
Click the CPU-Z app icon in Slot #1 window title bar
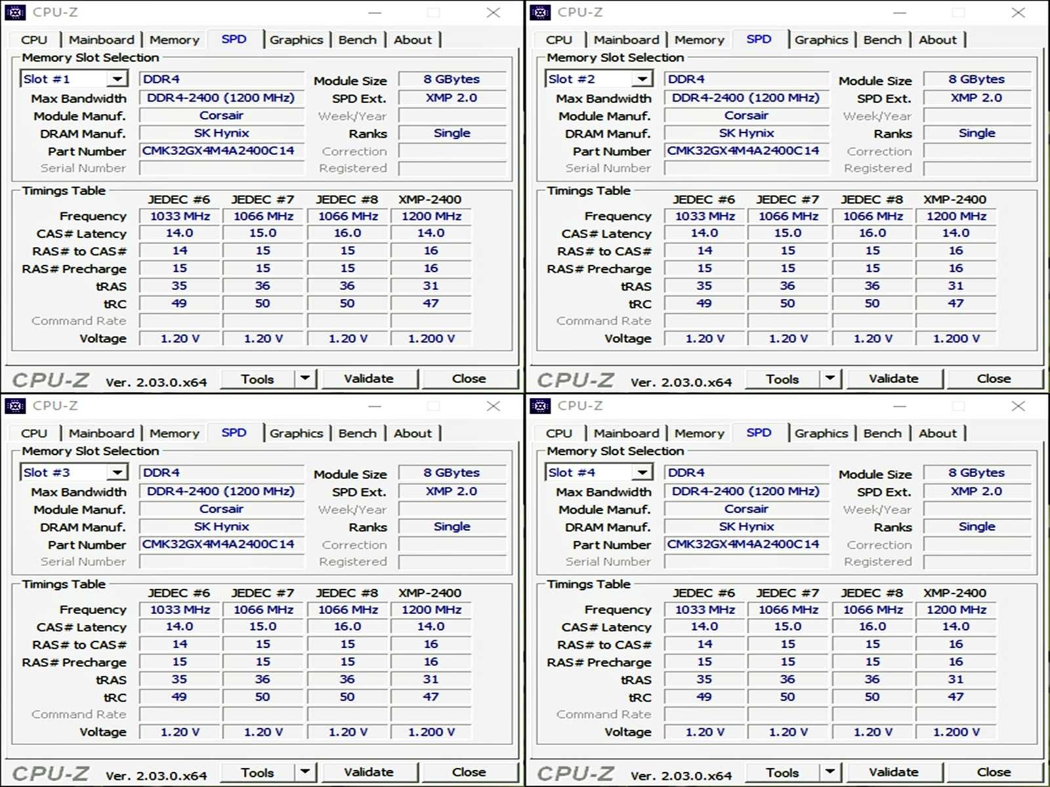pos(15,12)
